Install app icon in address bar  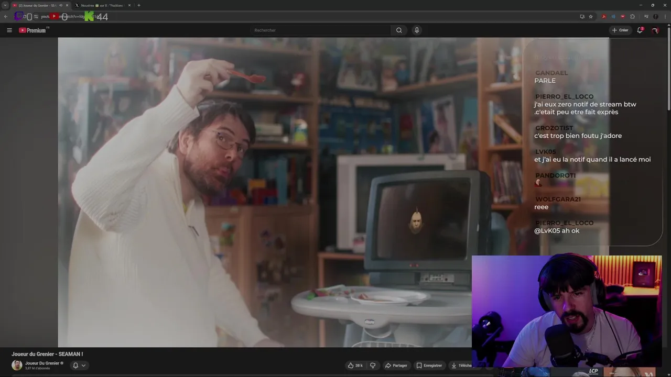pos(582,16)
